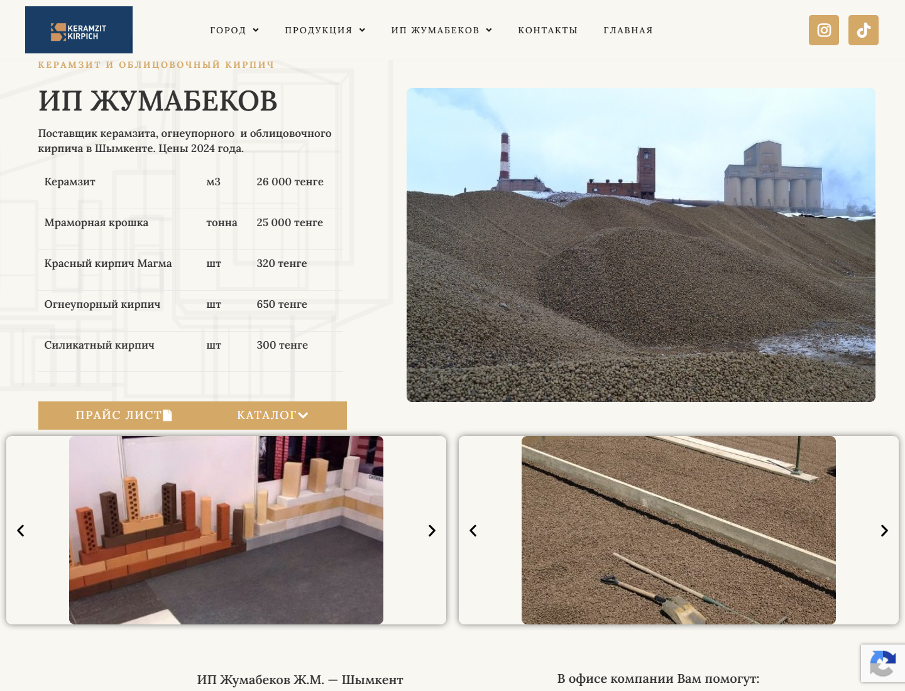
Task: Expand the ИП ЖУМАБЕКОВ menu
Action: pyautogui.click(x=442, y=30)
